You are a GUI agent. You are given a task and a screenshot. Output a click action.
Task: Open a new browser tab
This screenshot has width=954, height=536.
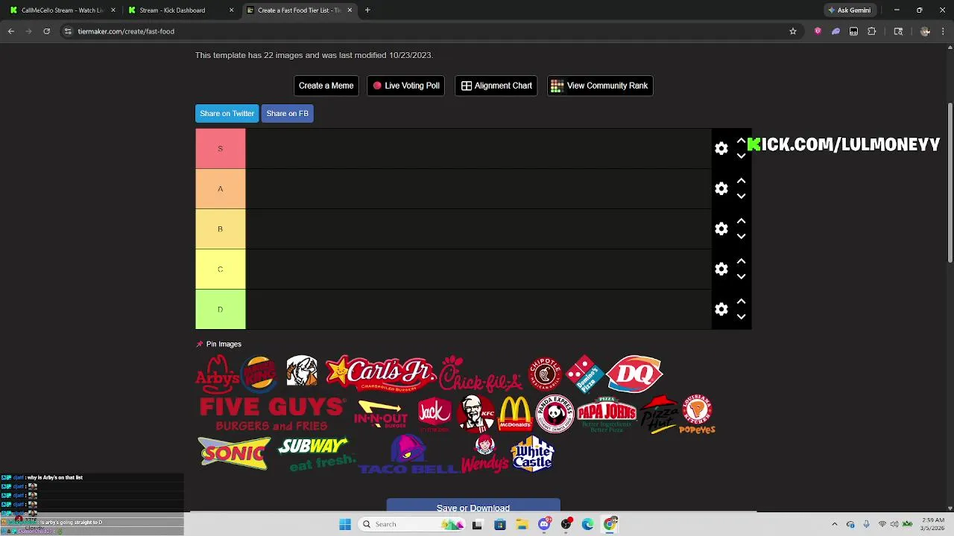click(x=367, y=10)
